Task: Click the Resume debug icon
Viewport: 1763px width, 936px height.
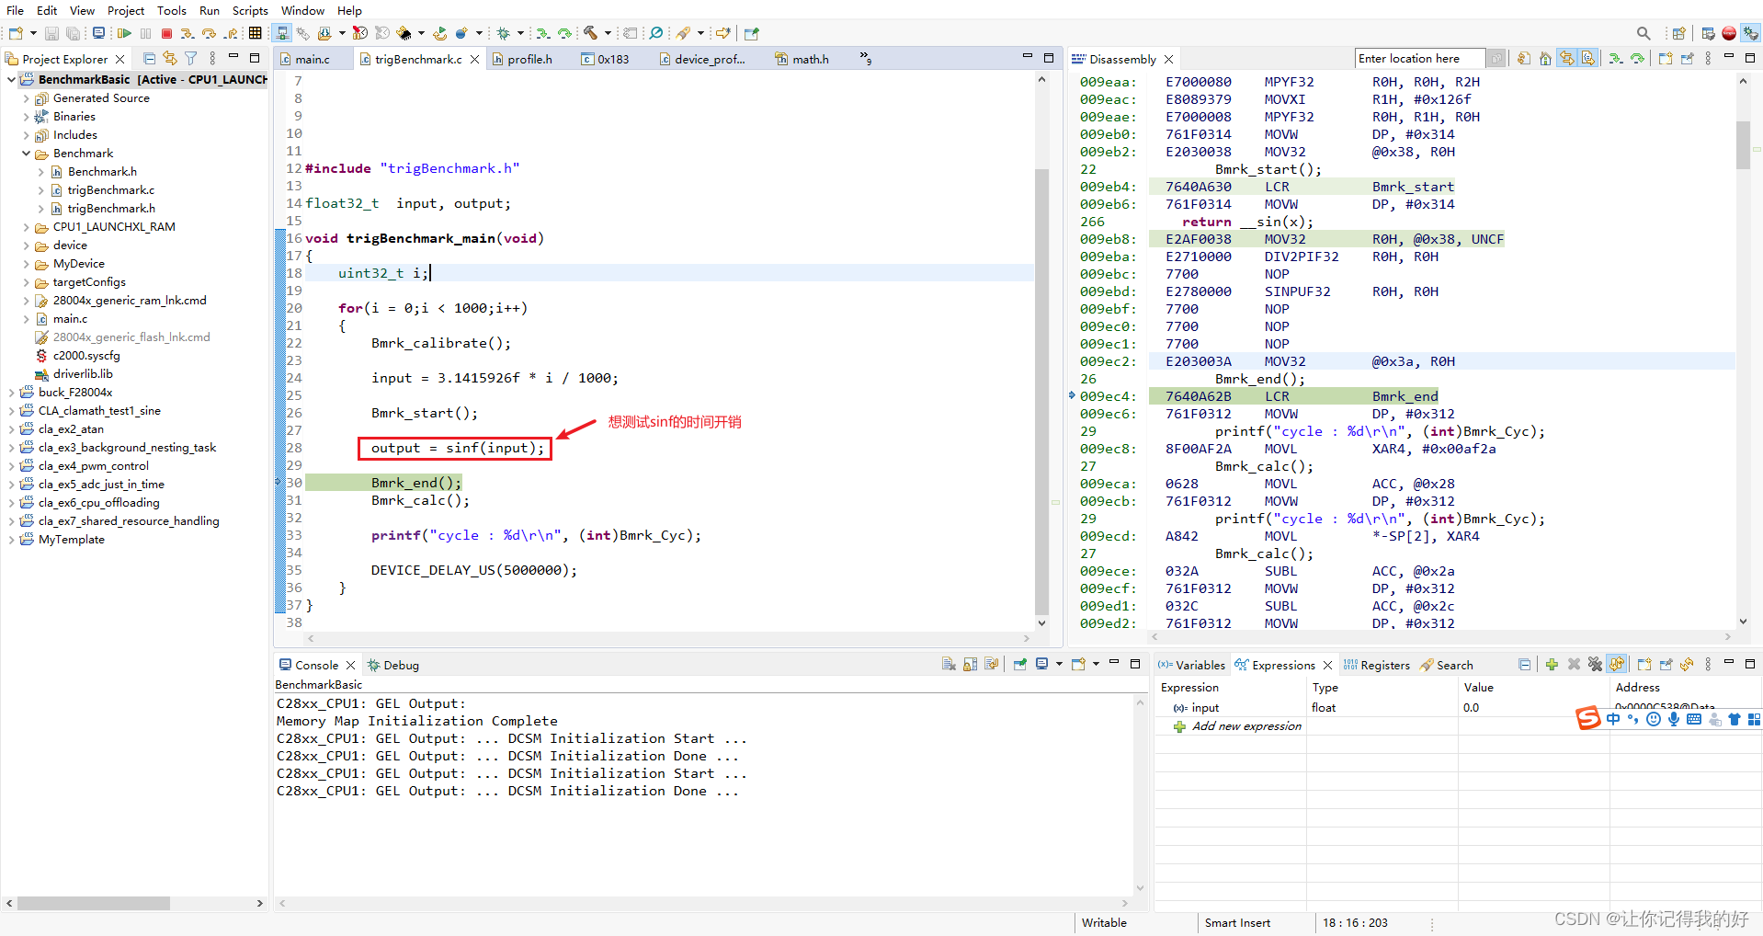Action: [124, 33]
